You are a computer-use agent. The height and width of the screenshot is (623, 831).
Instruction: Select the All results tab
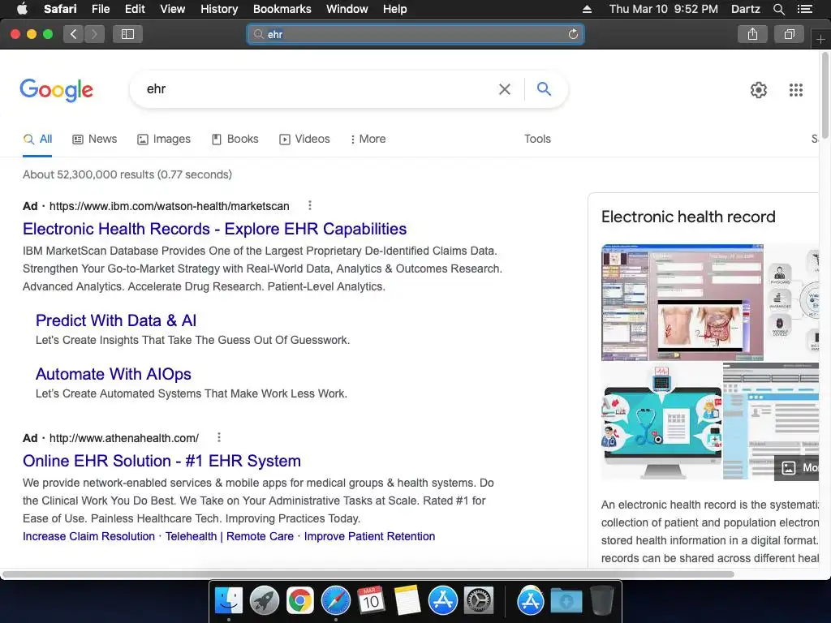coord(37,139)
